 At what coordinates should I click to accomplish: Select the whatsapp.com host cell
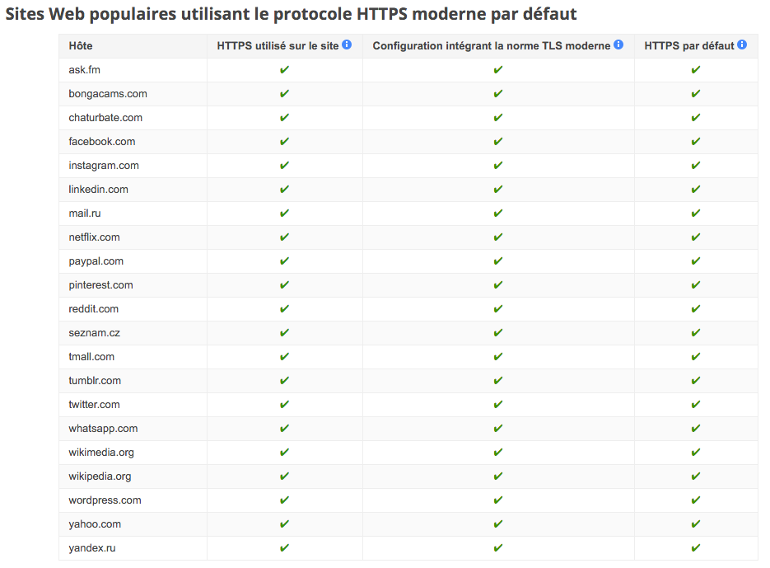[103, 429]
